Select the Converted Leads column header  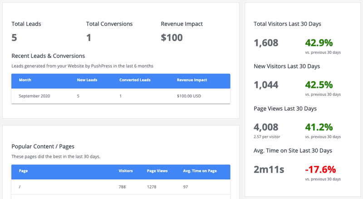click(x=135, y=80)
